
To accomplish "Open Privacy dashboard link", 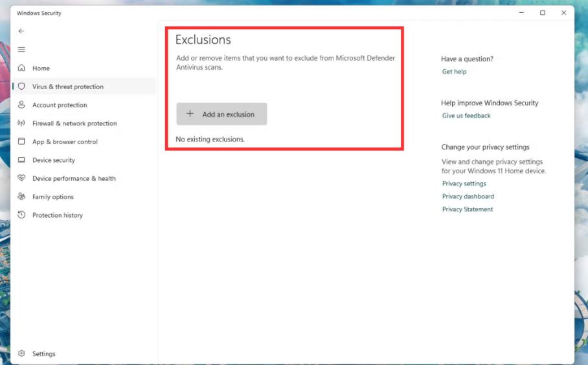I will [x=468, y=196].
